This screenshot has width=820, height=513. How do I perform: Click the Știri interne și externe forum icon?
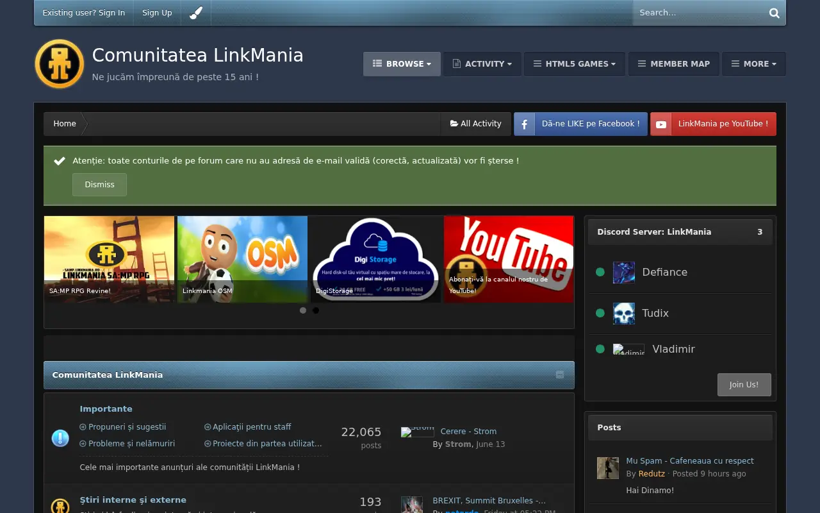[x=60, y=507]
